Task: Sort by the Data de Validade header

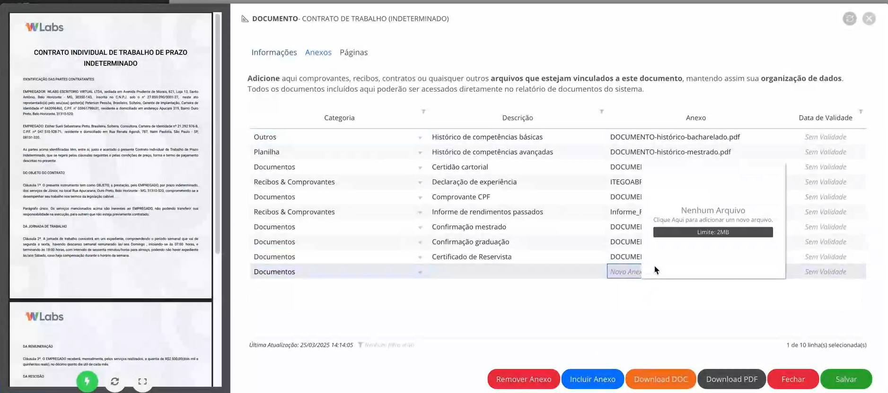Action: (826, 118)
